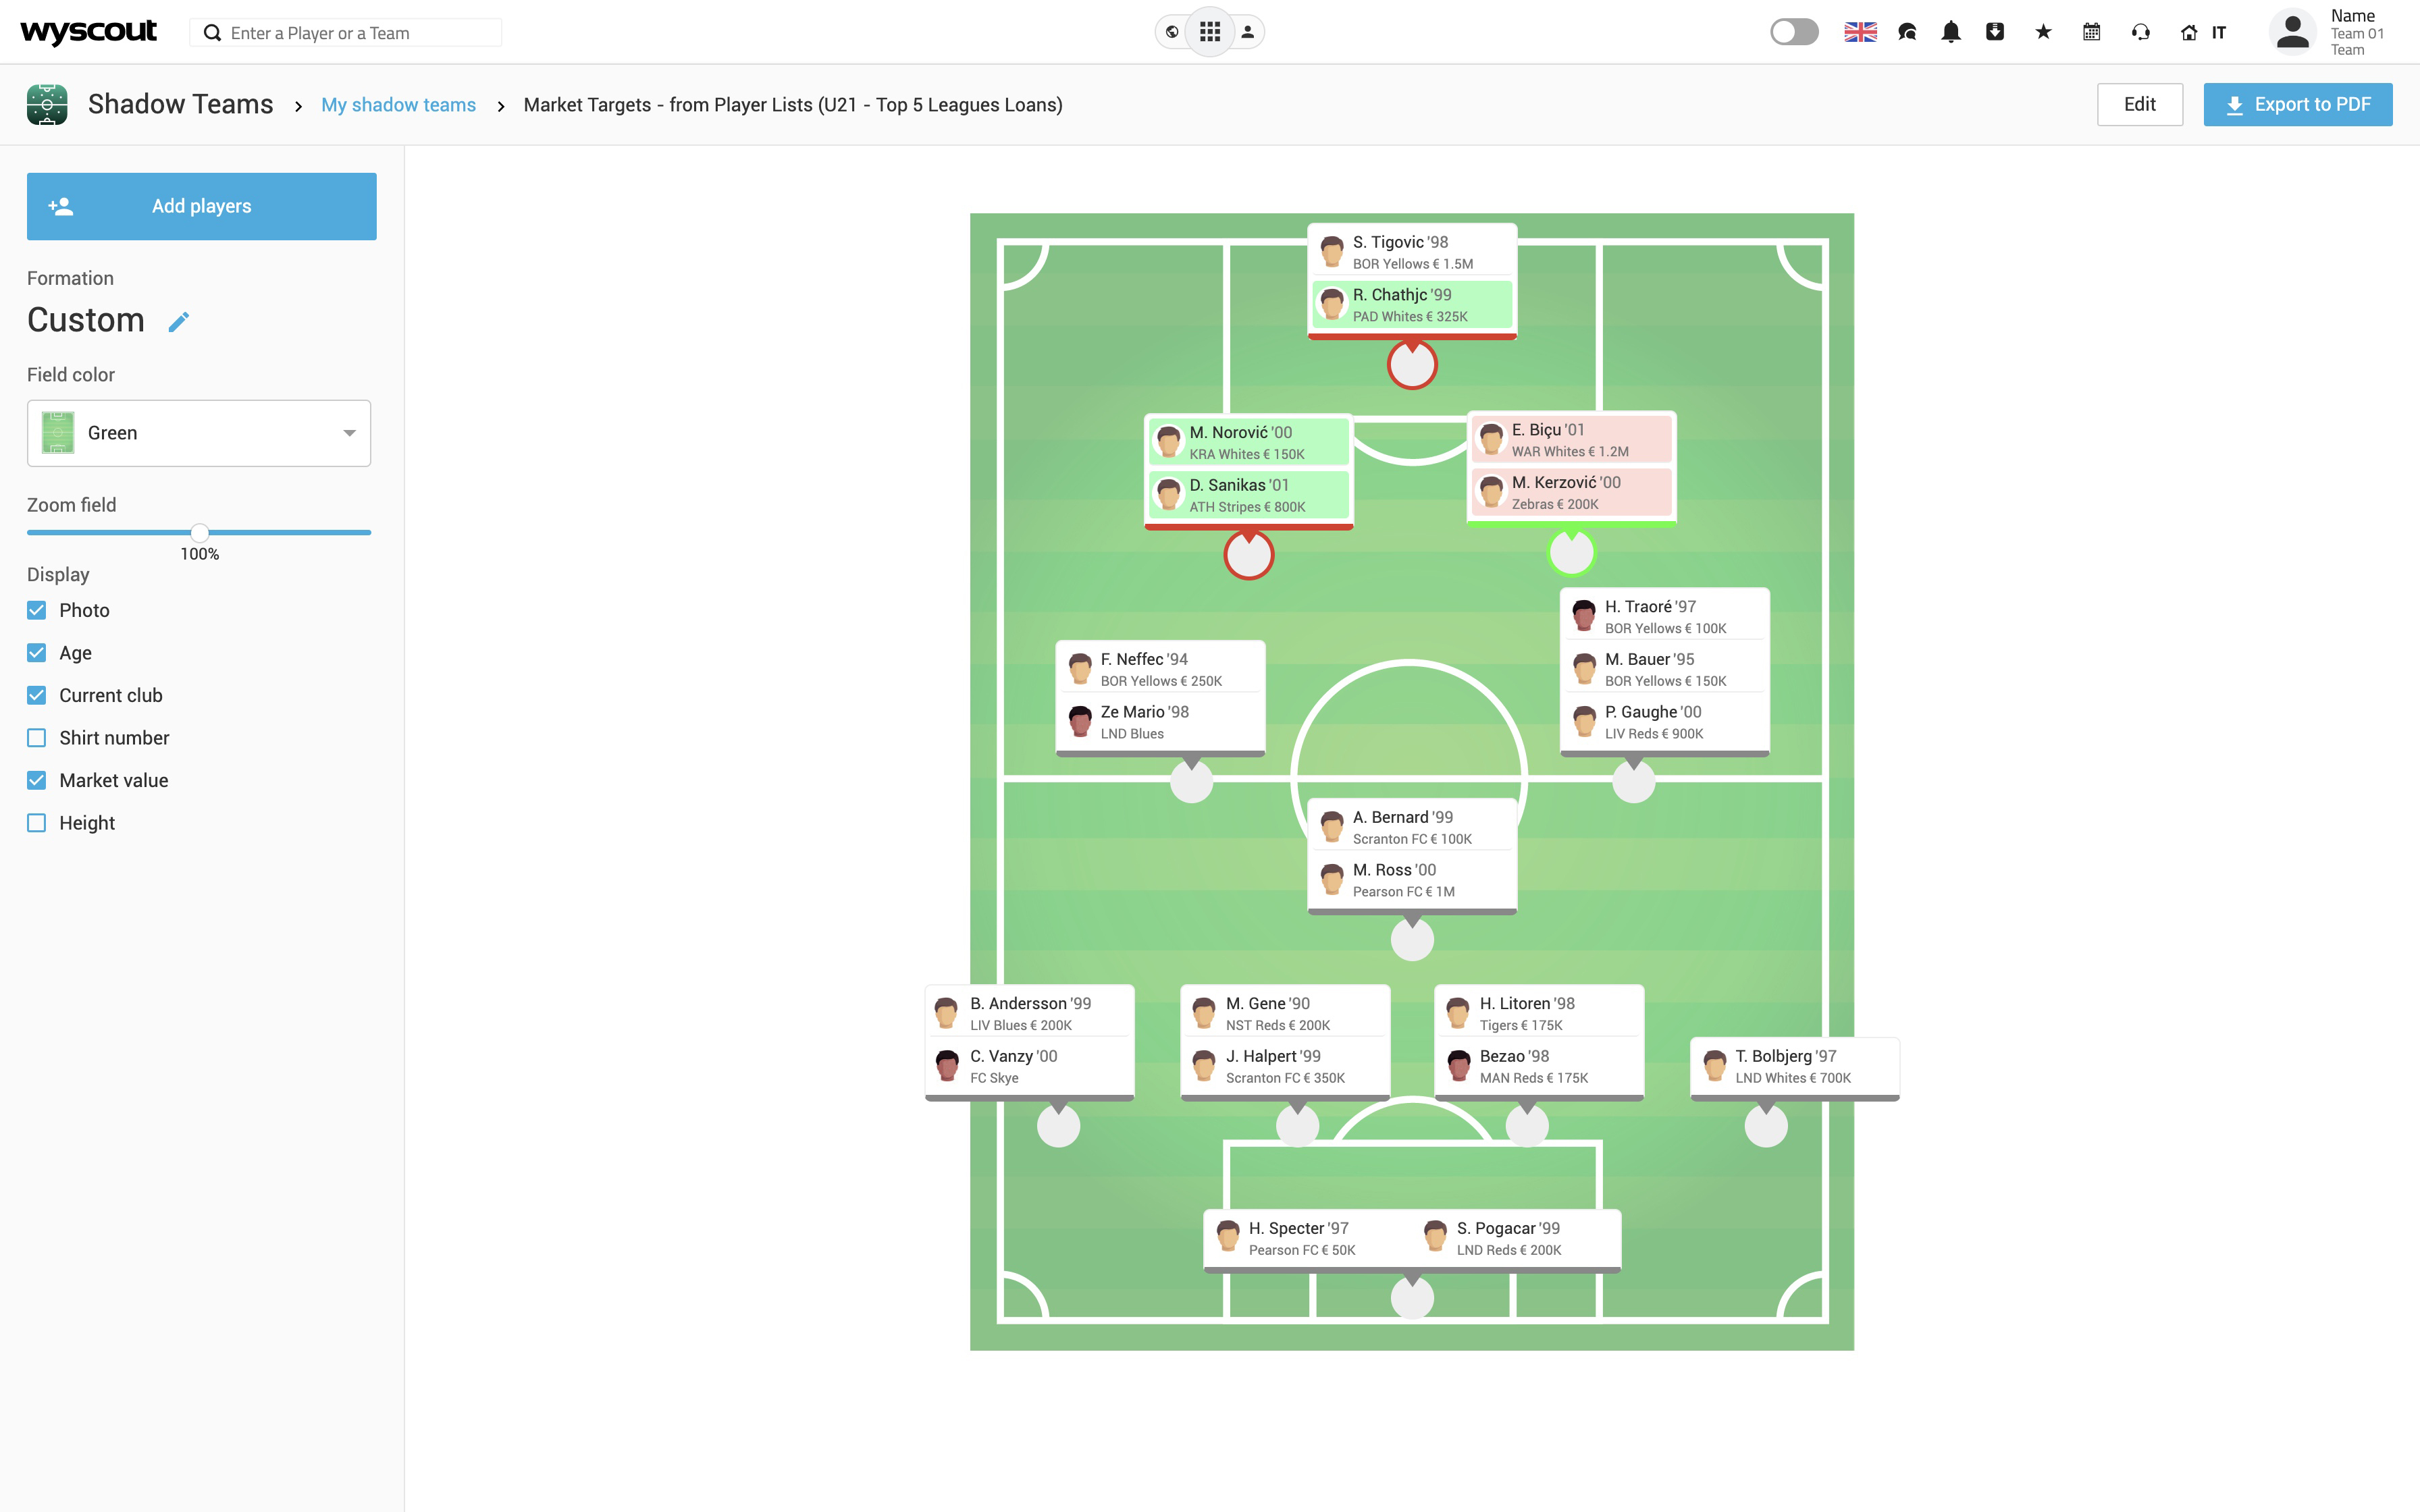The height and width of the screenshot is (1512, 2420).
Task: Toggle the switch in top bar
Action: pos(1794,32)
